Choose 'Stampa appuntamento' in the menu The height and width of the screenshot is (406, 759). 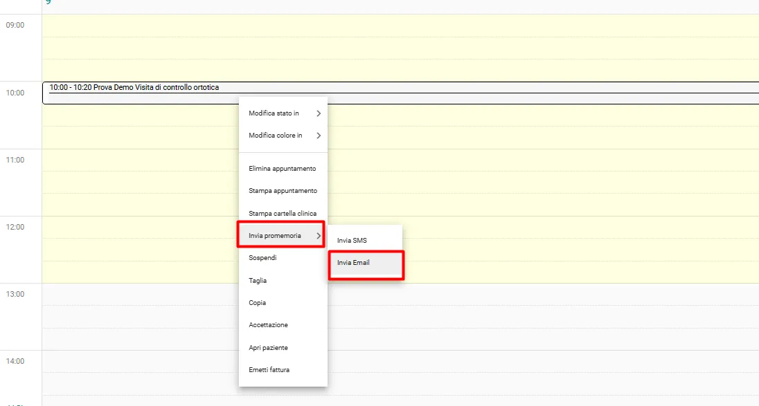[283, 191]
